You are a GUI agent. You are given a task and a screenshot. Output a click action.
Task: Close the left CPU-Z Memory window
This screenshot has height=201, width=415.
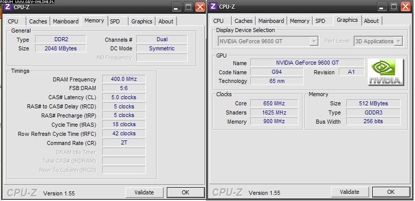click(x=200, y=8)
